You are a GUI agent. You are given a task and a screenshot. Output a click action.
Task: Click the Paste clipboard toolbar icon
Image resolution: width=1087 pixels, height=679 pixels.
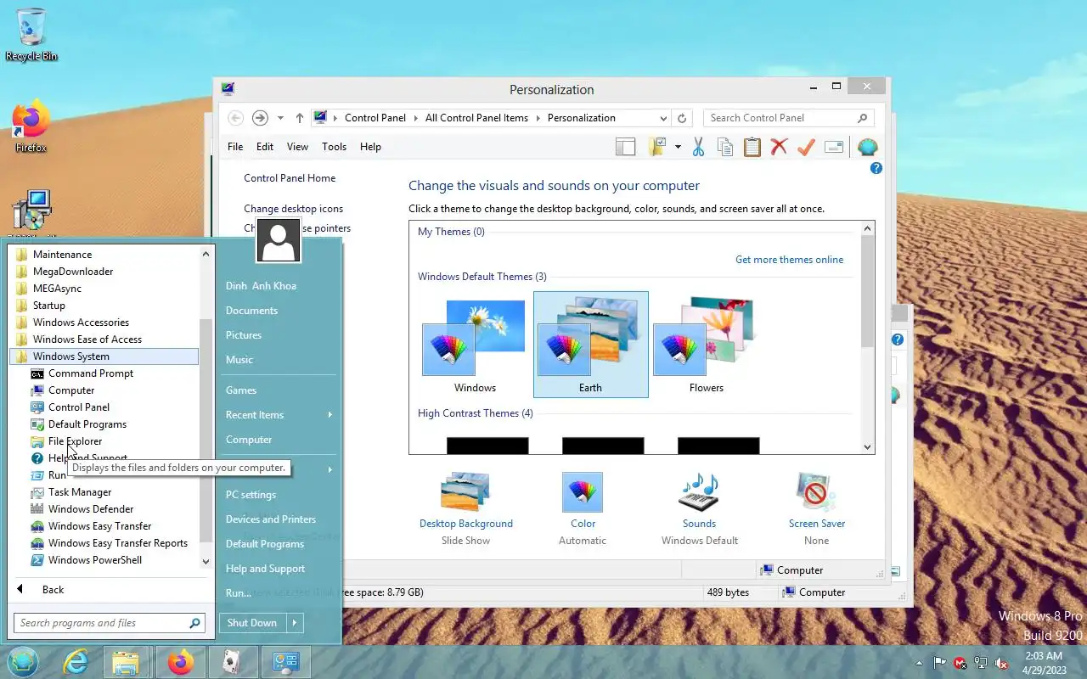(x=752, y=147)
